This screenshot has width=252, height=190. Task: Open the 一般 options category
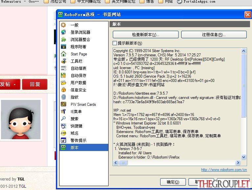[x=84, y=25]
